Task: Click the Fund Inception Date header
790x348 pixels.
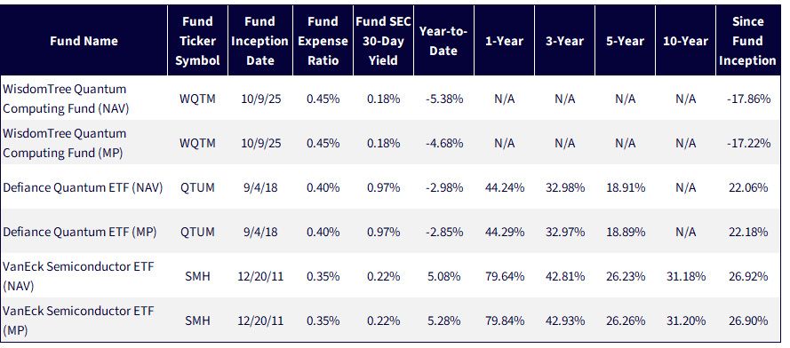Action: click(x=259, y=42)
